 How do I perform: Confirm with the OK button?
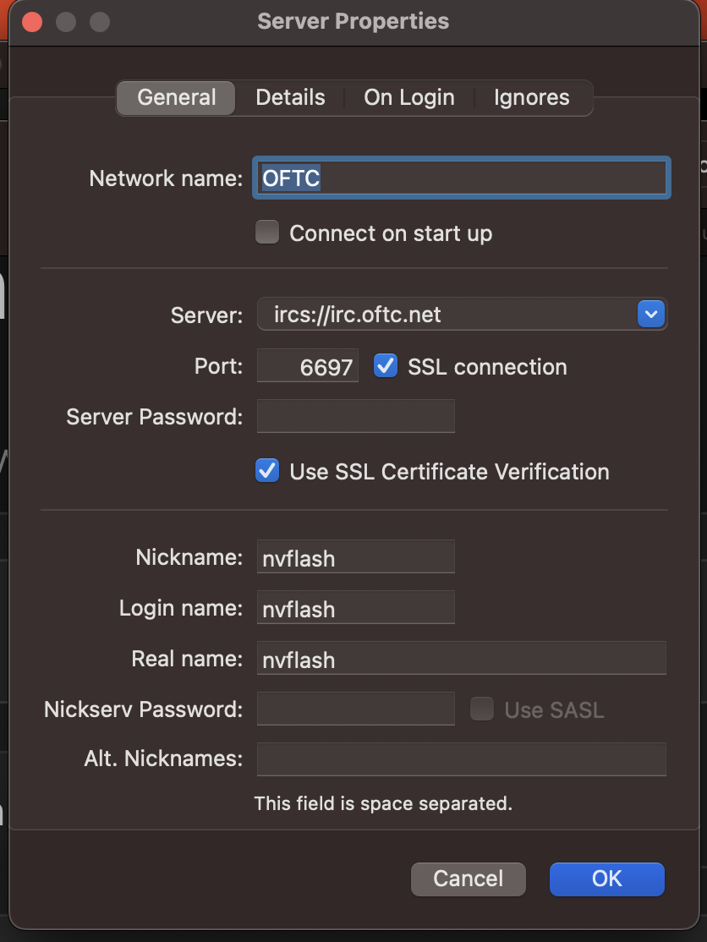pyautogui.click(x=606, y=879)
